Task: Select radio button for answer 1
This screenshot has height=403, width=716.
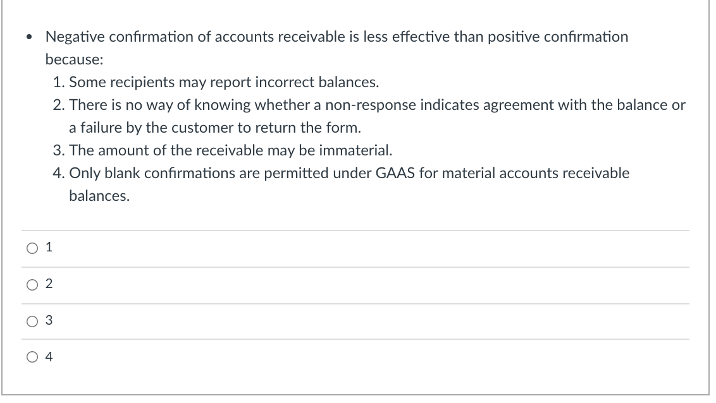Action: click(x=32, y=247)
